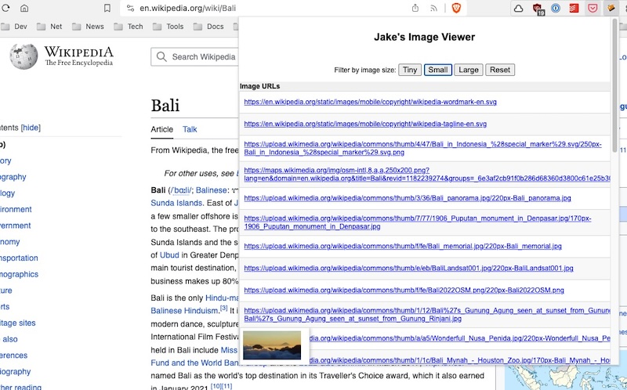Image resolution: width=627 pixels, height=390 pixels.
Task: Open Wonderfull_Nusa_Penida.jpg image URL
Action: 460,338
